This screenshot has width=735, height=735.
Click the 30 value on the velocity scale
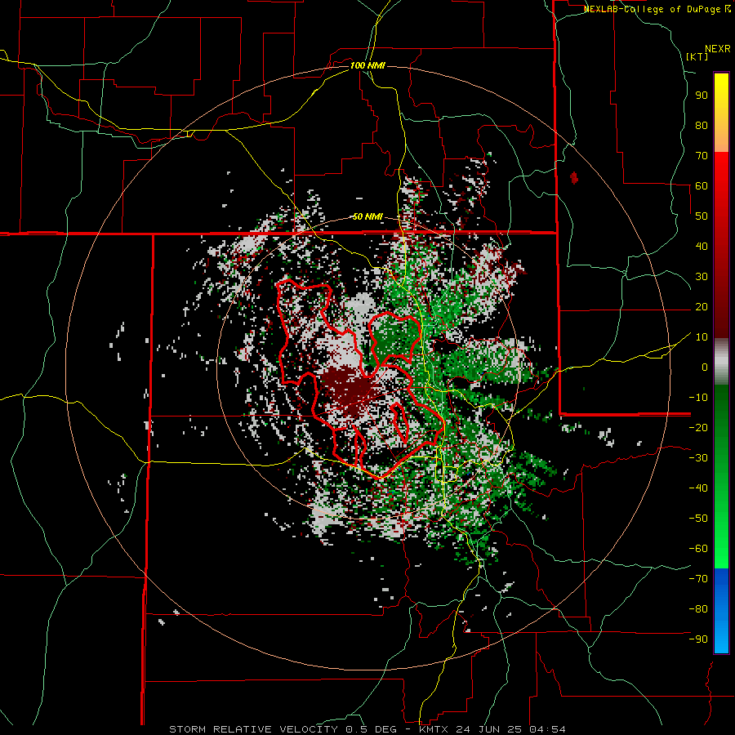(x=702, y=277)
